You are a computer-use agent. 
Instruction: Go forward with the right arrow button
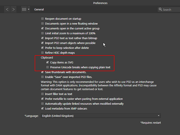click(13, 9)
